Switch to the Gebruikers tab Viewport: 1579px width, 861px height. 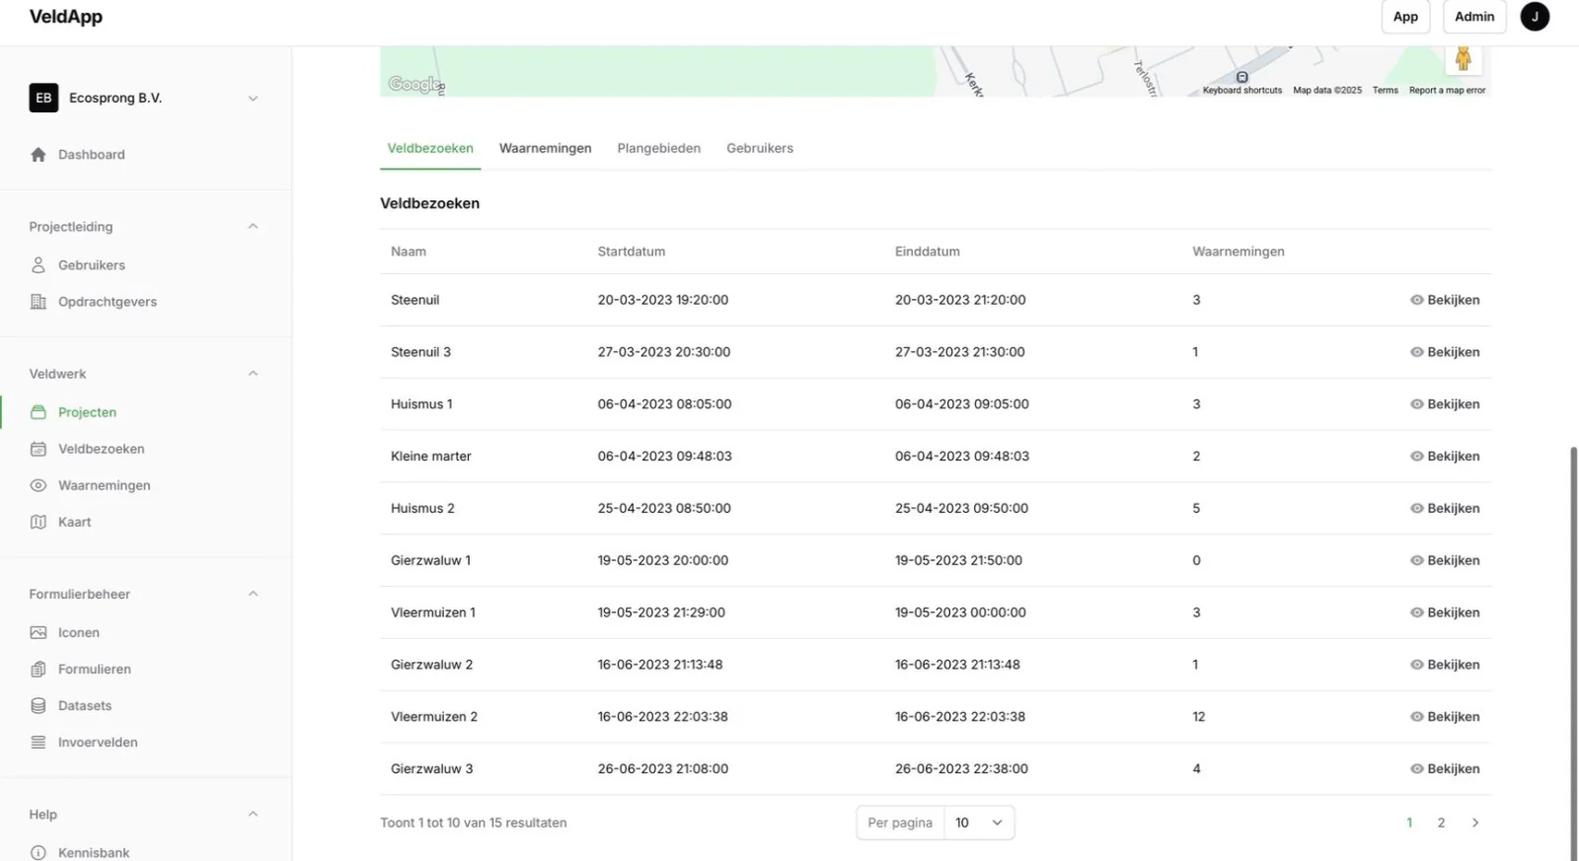(x=760, y=149)
